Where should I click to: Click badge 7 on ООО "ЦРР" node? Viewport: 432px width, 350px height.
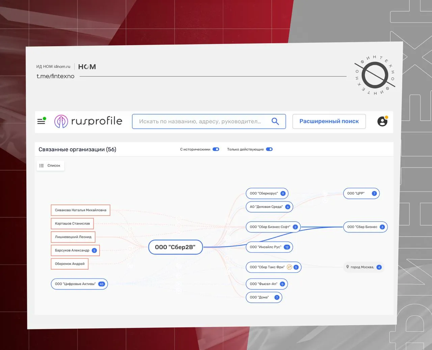pos(374,194)
